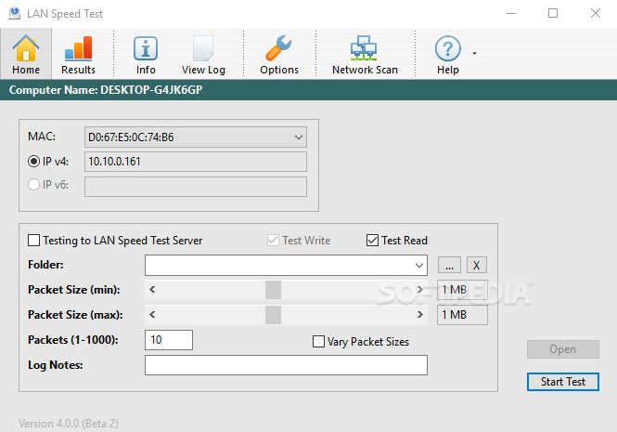Expand the Help dropdown arrow
Viewport: 617px width, 432px height.
pos(474,53)
